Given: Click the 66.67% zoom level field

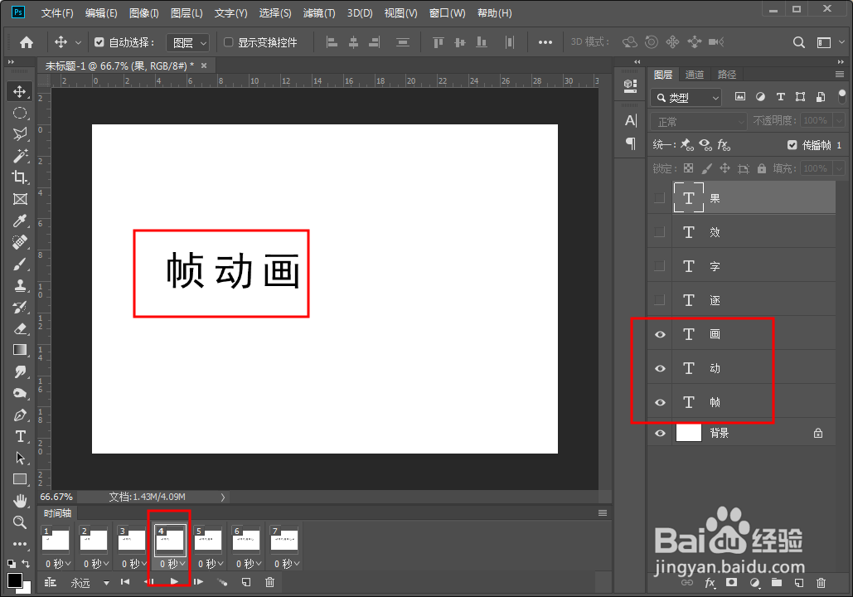Looking at the screenshot, I should tap(56, 497).
